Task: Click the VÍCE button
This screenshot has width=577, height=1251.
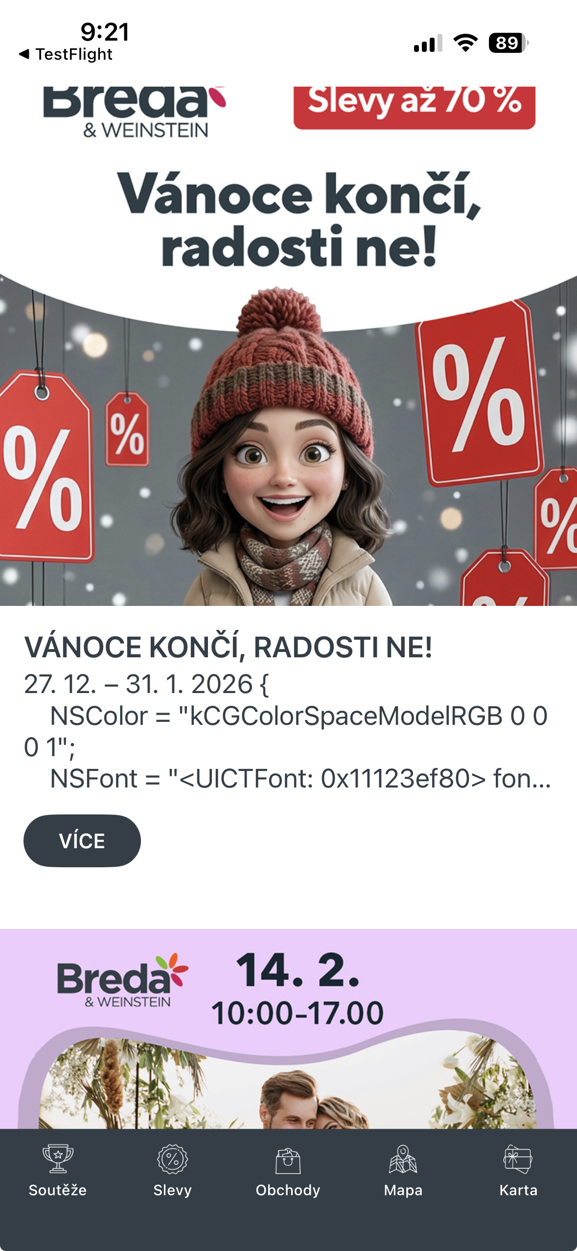Action: coord(82,840)
